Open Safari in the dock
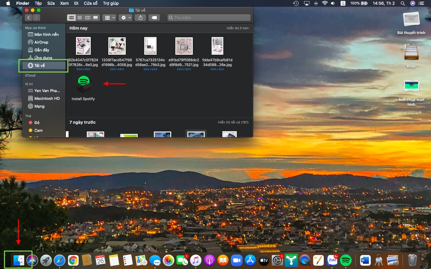This screenshot has height=269, width=431. tap(60, 260)
